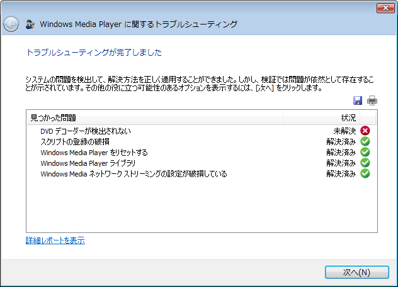Click the トラブルシューティングが完了しました heading
This screenshot has height=287, width=398.
click(94, 52)
